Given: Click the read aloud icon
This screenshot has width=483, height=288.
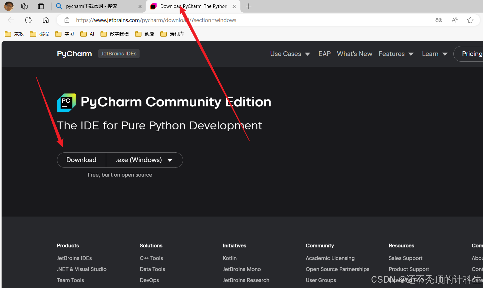Looking at the screenshot, I should (454, 20).
